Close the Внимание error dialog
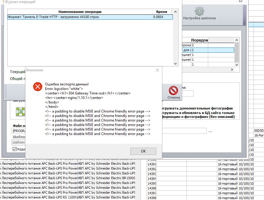This screenshot has height=200, width=264. [157, 70]
